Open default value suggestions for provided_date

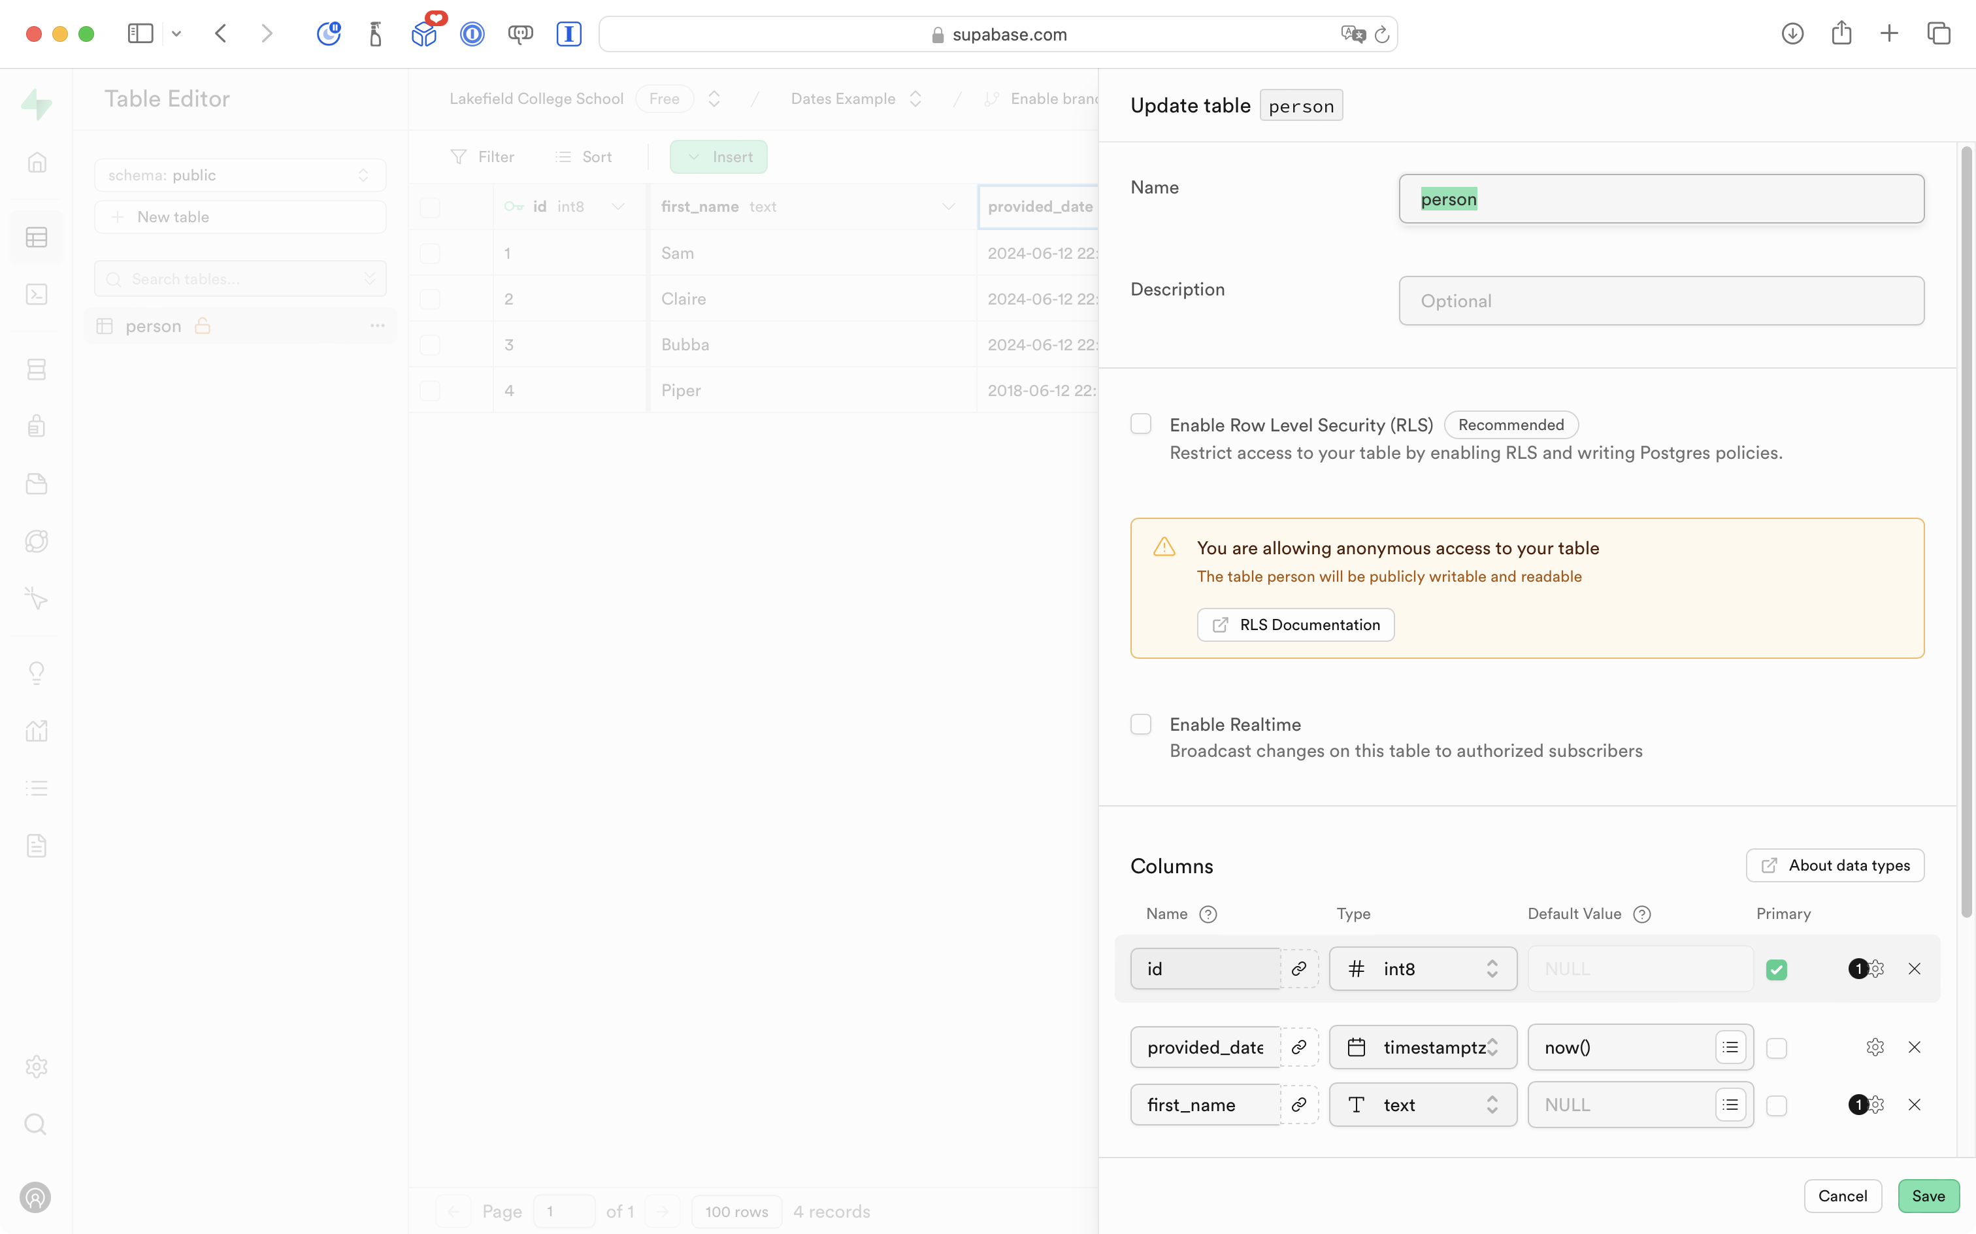tap(1730, 1047)
